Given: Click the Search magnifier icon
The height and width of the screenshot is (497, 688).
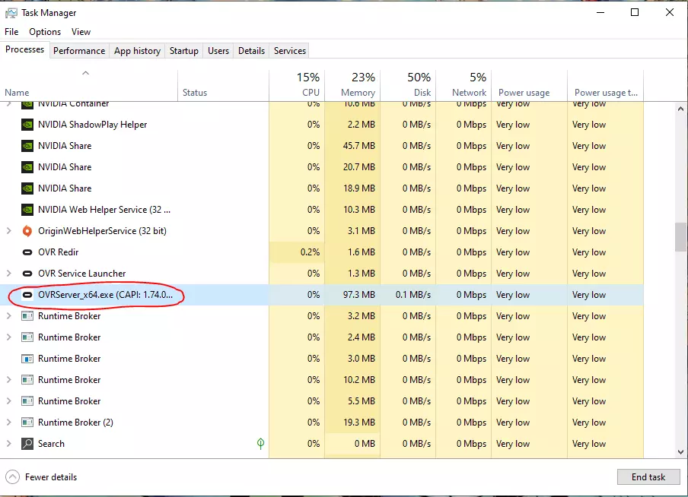Looking at the screenshot, I should click(27, 444).
